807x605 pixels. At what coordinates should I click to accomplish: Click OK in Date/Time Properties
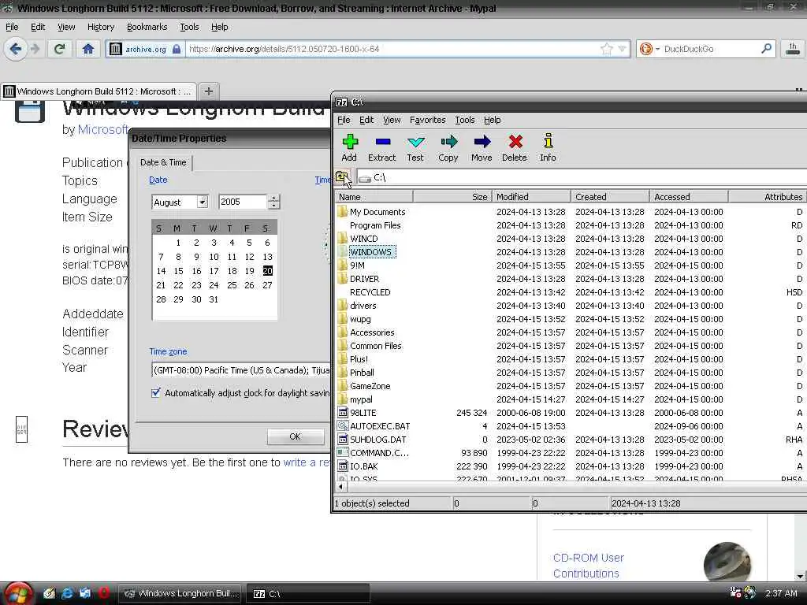point(296,436)
